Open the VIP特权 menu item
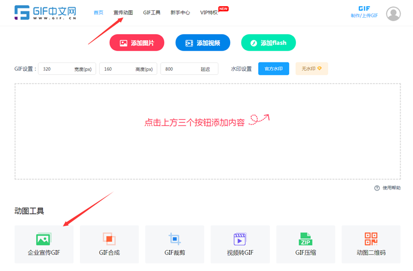 pyautogui.click(x=209, y=12)
